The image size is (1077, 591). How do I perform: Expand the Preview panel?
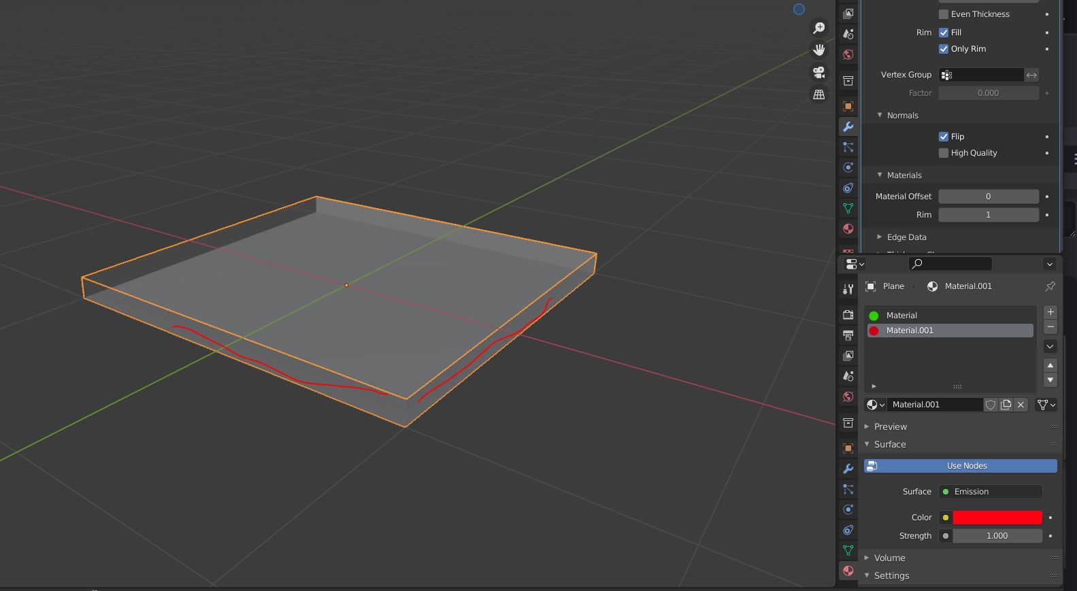[890, 426]
